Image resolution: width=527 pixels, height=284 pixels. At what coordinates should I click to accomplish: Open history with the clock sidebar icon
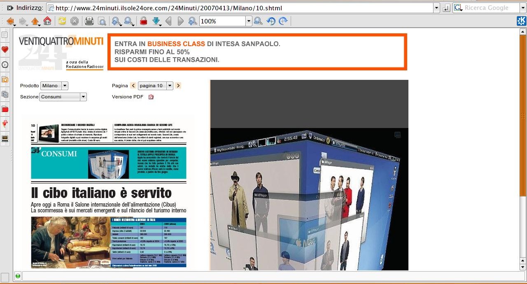click(x=5, y=65)
